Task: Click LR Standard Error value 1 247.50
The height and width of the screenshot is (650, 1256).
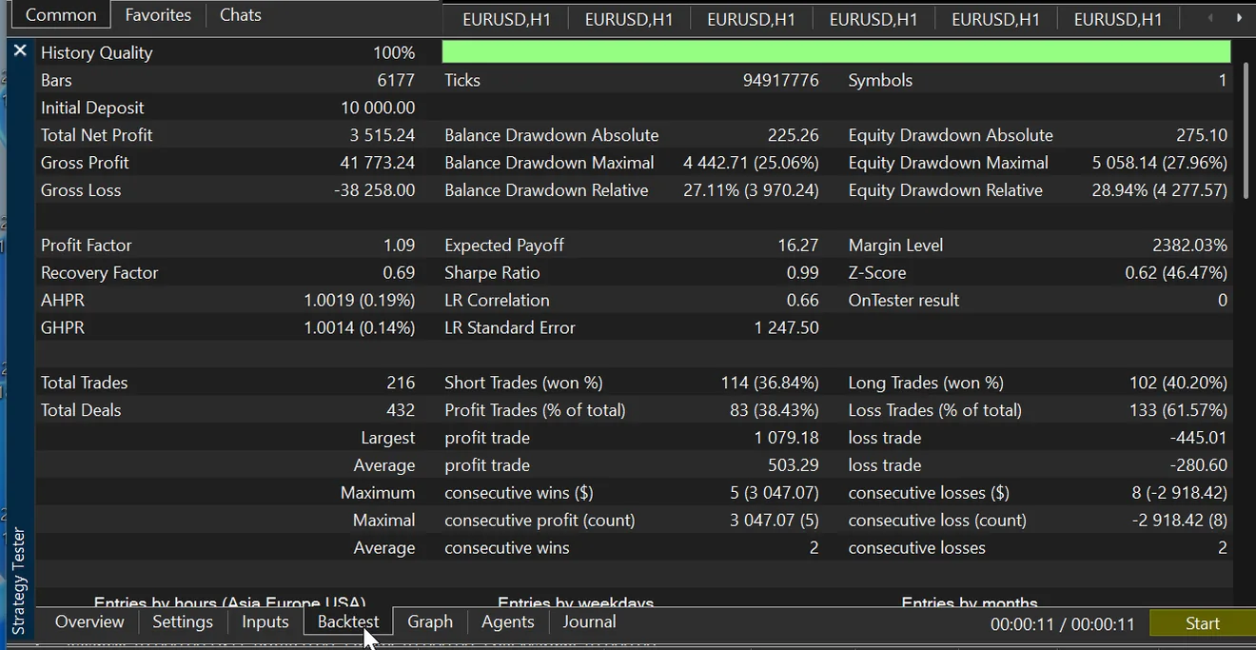Action: pyautogui.click(x=786, y=328)
